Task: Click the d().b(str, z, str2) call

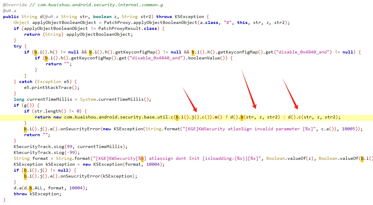Action: point(255,117)
